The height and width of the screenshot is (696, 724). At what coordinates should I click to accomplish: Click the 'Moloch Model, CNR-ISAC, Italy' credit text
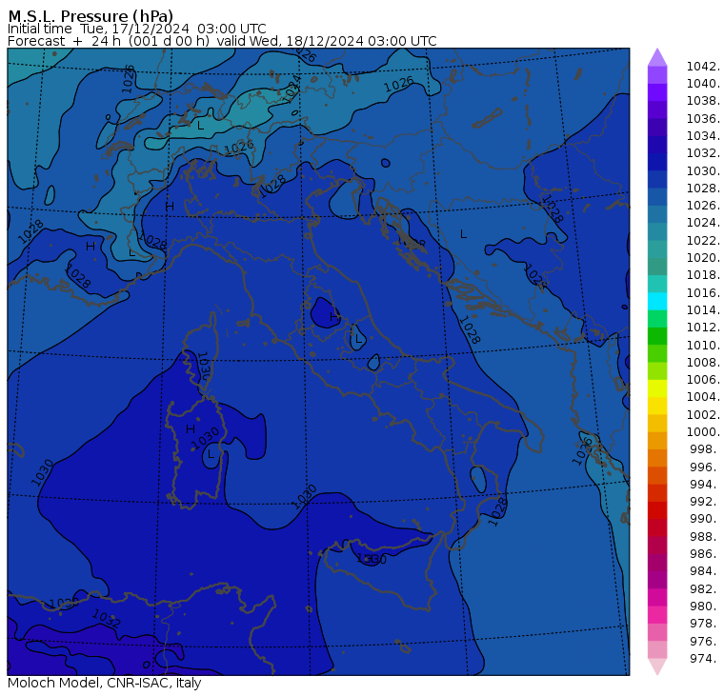(x=105, y=683)
